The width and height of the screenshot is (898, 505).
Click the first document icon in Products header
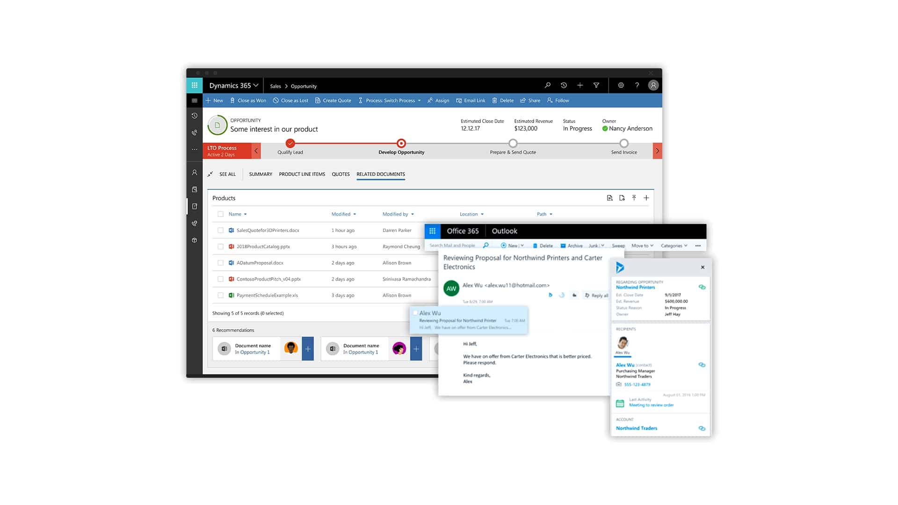(x=610, y=198)
